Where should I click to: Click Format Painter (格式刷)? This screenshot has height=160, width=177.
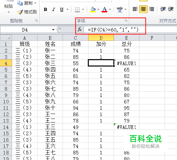click(27, 12)
